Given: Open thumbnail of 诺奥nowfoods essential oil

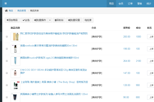Looking at the screenshot, I should 15,49.
